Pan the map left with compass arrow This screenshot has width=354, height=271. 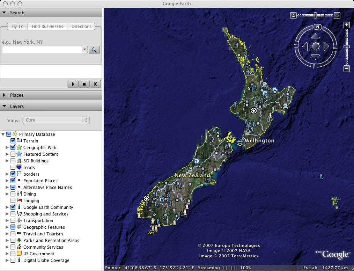point(305,46)
